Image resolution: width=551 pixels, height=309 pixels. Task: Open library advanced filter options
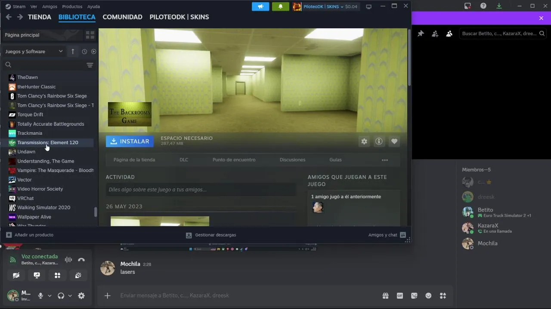90,65
